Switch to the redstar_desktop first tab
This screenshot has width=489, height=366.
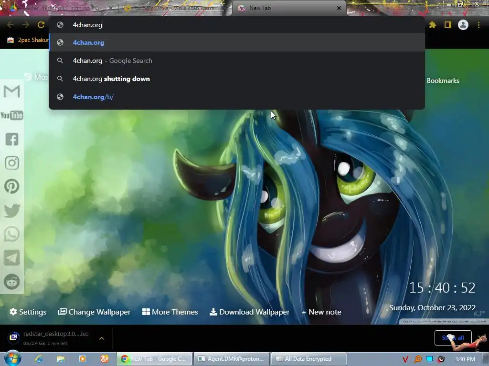pos(59,8)
